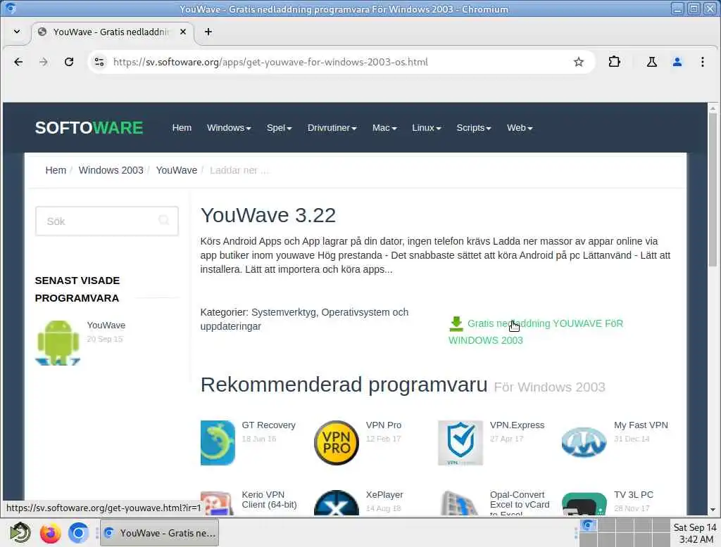
Task: Open the XePlayer X icon
Action: click(x=337, y=503)
